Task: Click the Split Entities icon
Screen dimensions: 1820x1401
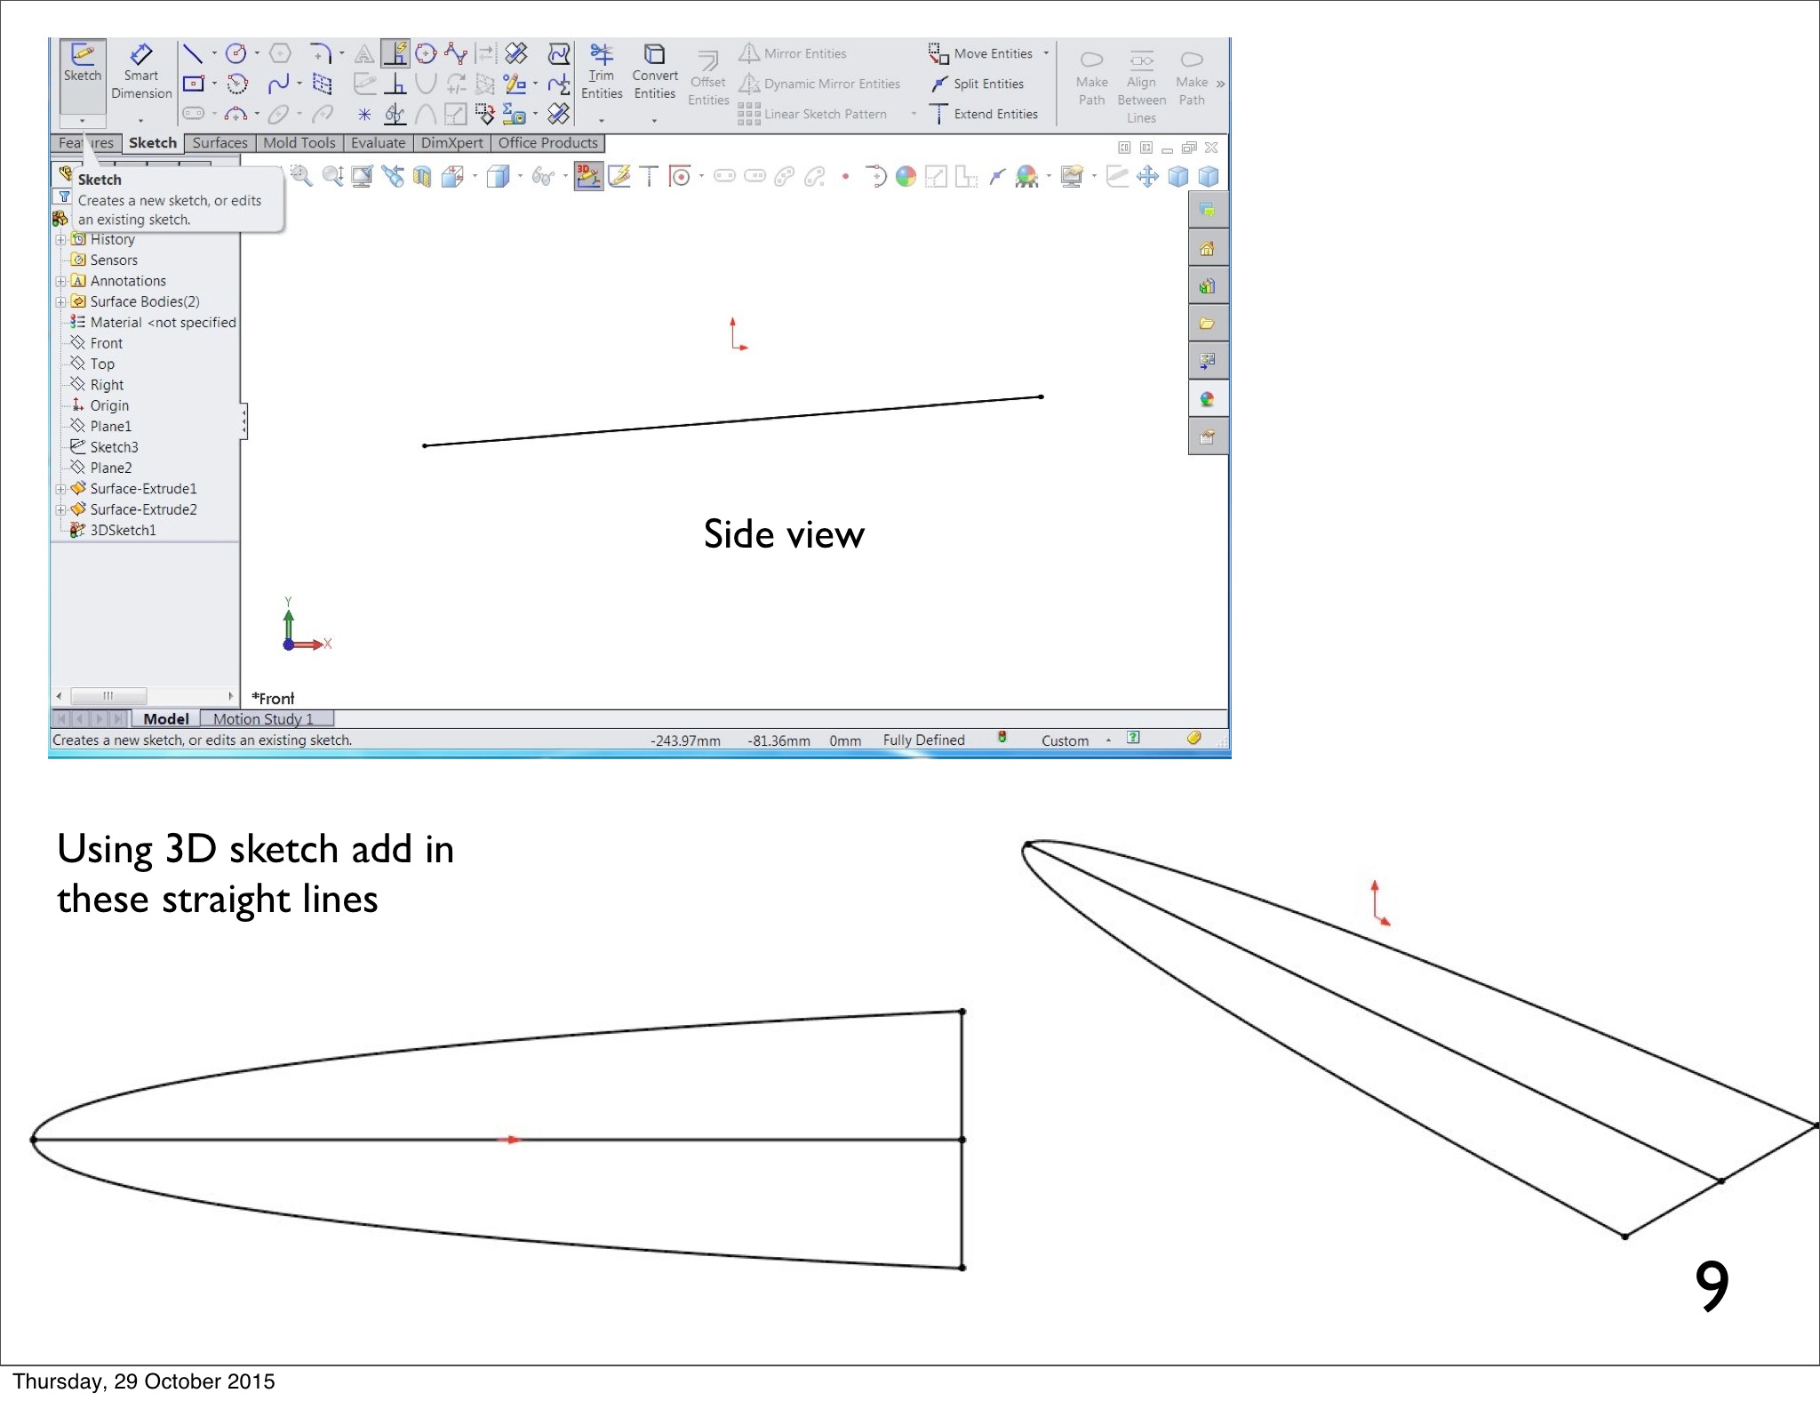Action: [939, 84]
